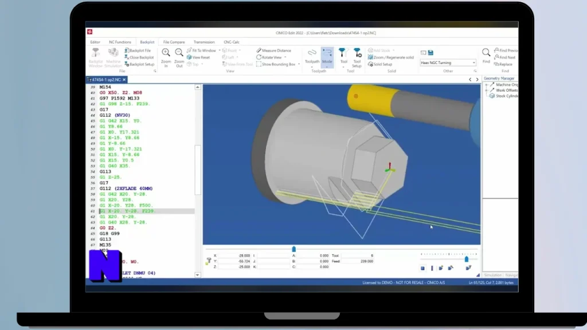Open the Fit To Window dropdown arrow
Screen dimensions: 587x330
pyautogui.click(x=220, y=50)
